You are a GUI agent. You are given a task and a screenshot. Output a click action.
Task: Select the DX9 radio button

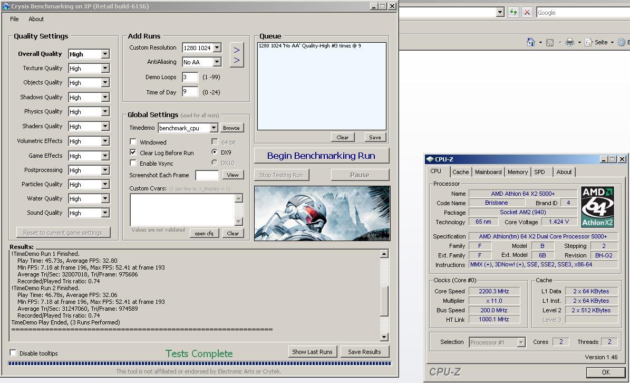[x=214, y=152]
